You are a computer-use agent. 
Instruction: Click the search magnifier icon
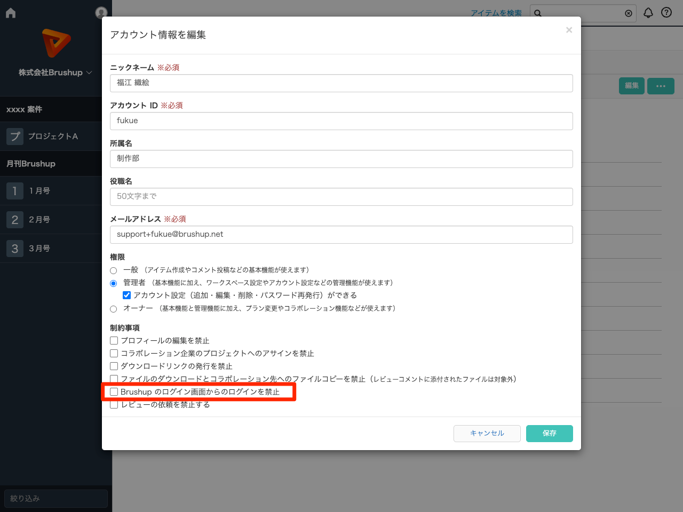[x=537, y=13]
